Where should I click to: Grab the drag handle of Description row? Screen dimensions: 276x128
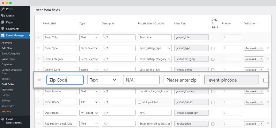(38, 113)
